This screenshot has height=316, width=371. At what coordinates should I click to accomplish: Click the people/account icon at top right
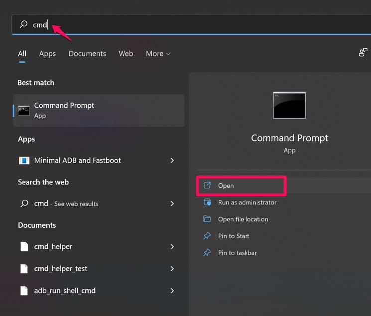(363, 52)
